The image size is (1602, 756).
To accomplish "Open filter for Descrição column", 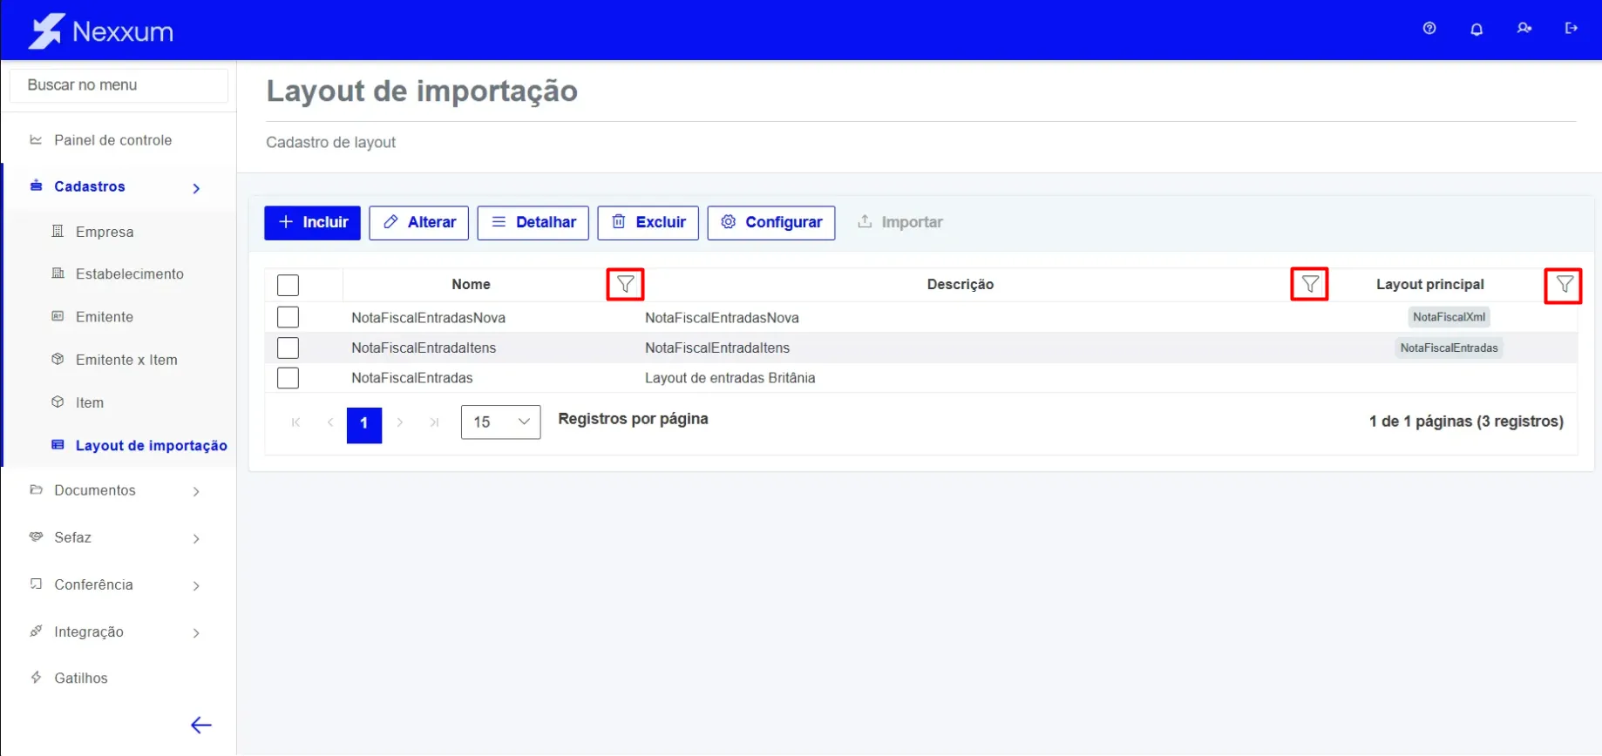I will tap(1309, 285).
